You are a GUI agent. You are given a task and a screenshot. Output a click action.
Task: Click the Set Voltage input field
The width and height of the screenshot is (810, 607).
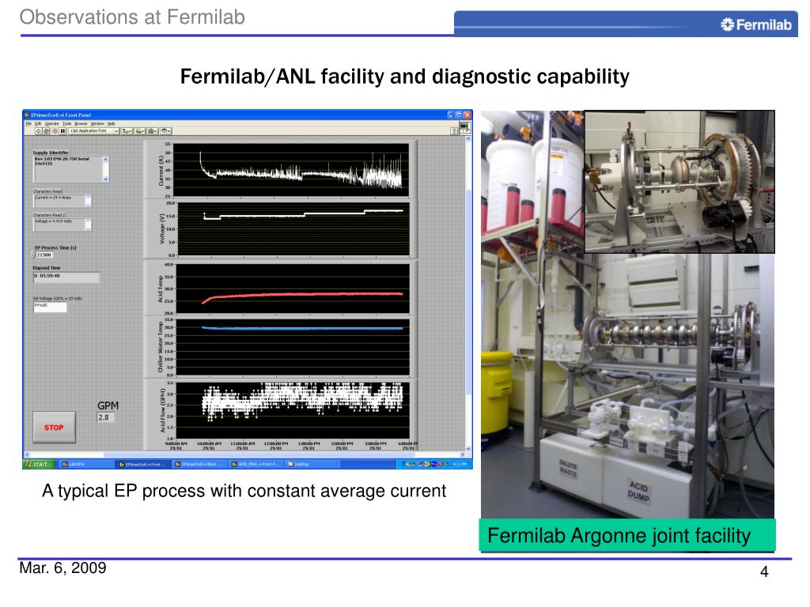[x=50, y=307]
